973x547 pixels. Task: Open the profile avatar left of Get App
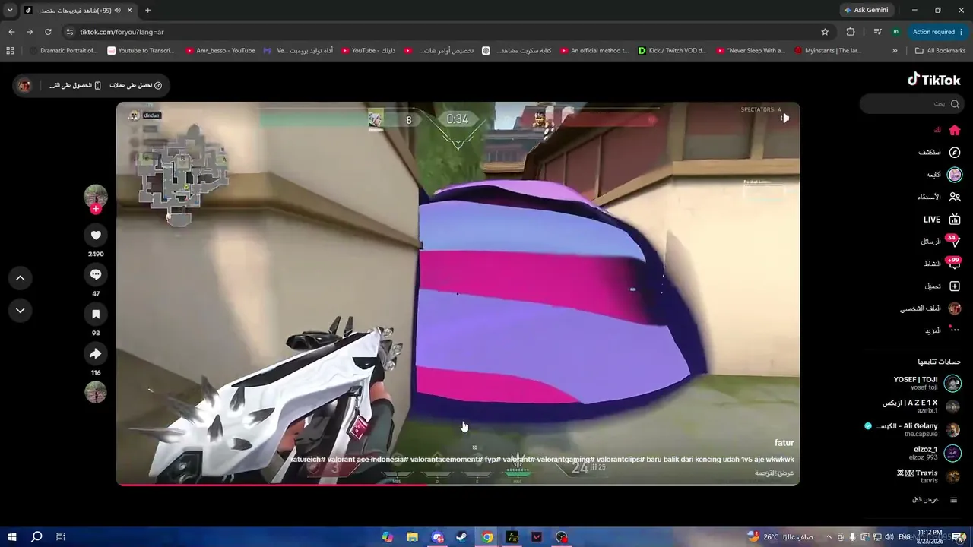[24, 85]
